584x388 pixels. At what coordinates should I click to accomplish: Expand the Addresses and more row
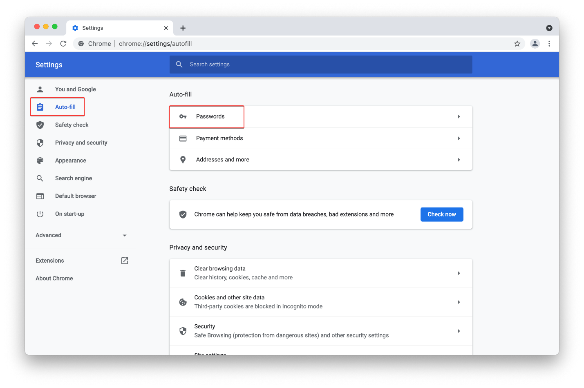point(459,159)
